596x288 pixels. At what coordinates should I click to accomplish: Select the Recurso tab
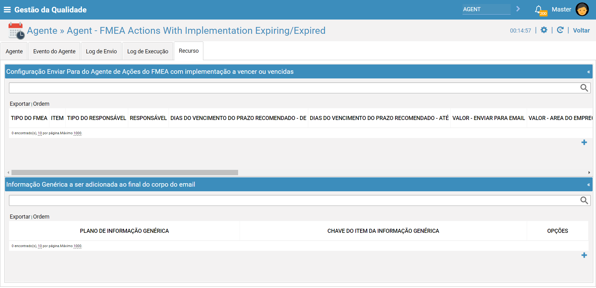click(x=189, y=51)
